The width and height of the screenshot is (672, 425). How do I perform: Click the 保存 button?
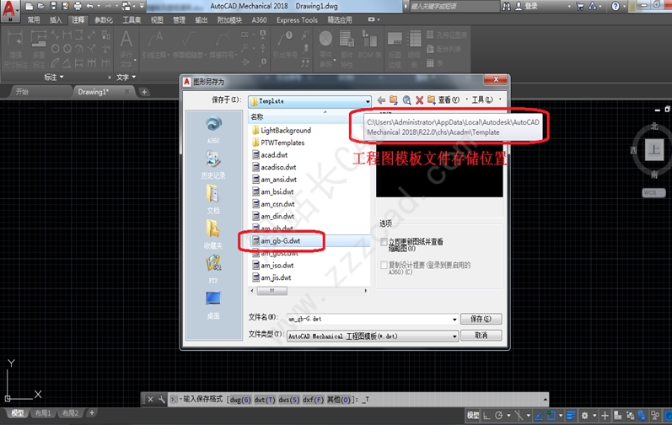click(x=481, y=319)
